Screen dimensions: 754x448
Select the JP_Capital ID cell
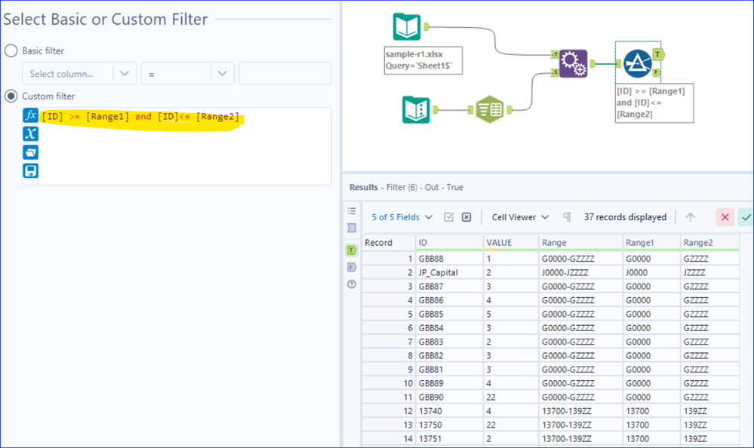(449, 272)
